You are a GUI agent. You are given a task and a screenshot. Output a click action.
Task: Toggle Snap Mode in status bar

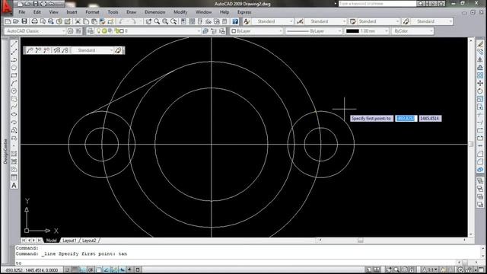click(x=68, y=269)
